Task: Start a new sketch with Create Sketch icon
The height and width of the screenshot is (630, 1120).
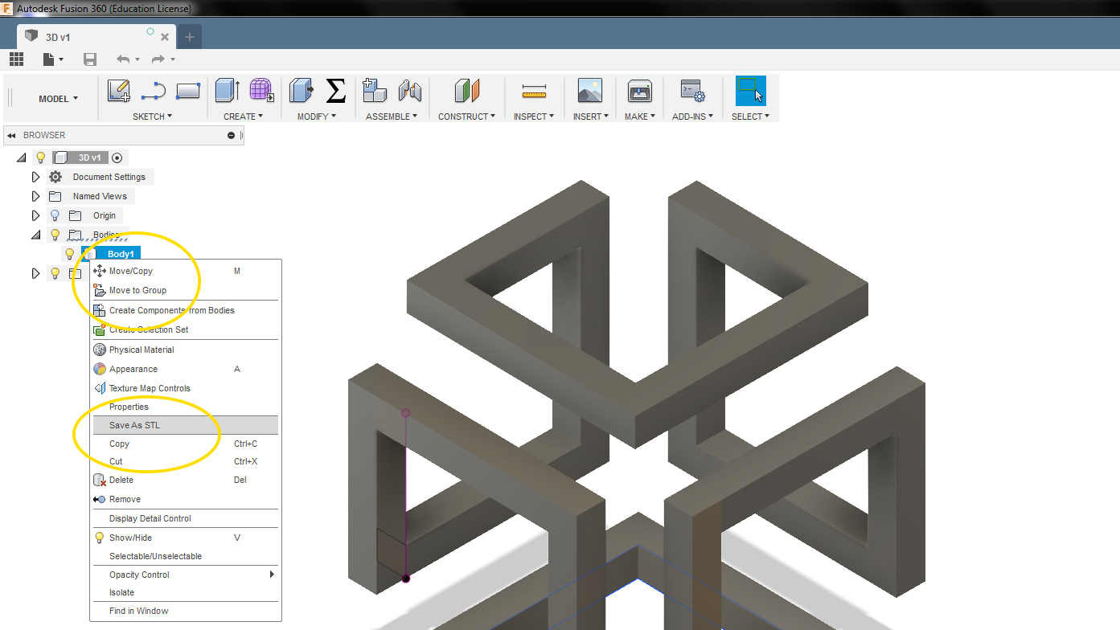Action: [x=119, y=92]
